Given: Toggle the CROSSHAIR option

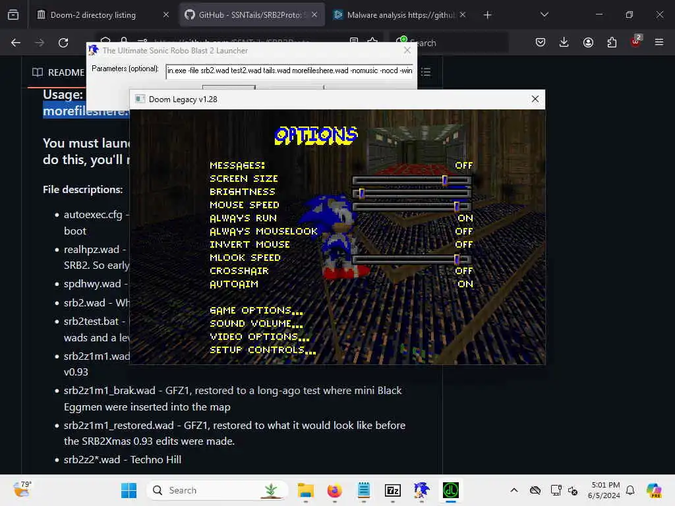Looking at the screenshot, I should point(341,271).
